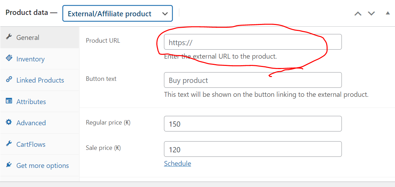The image size is (395, 187).
Task: Select the Attributes tab
Action: pyautogui.click(x=31, y=102)
